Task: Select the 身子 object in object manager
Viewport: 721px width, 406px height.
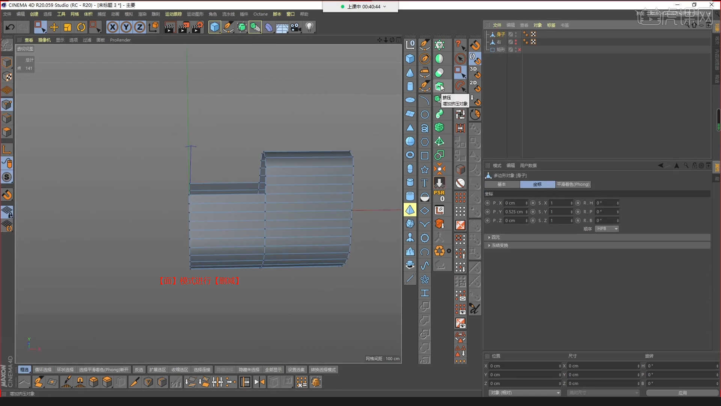Action: click(501, 34)
